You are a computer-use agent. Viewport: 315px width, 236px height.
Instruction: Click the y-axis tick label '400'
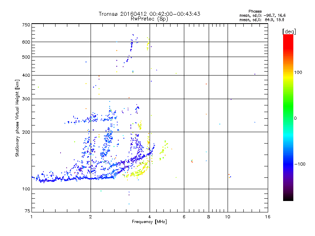[x=26, y=75]
